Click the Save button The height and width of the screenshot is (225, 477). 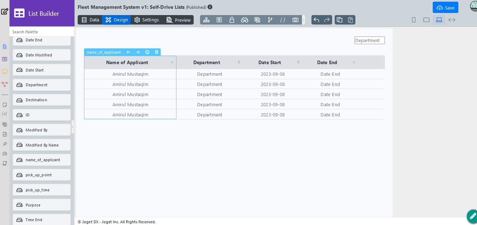445,7
